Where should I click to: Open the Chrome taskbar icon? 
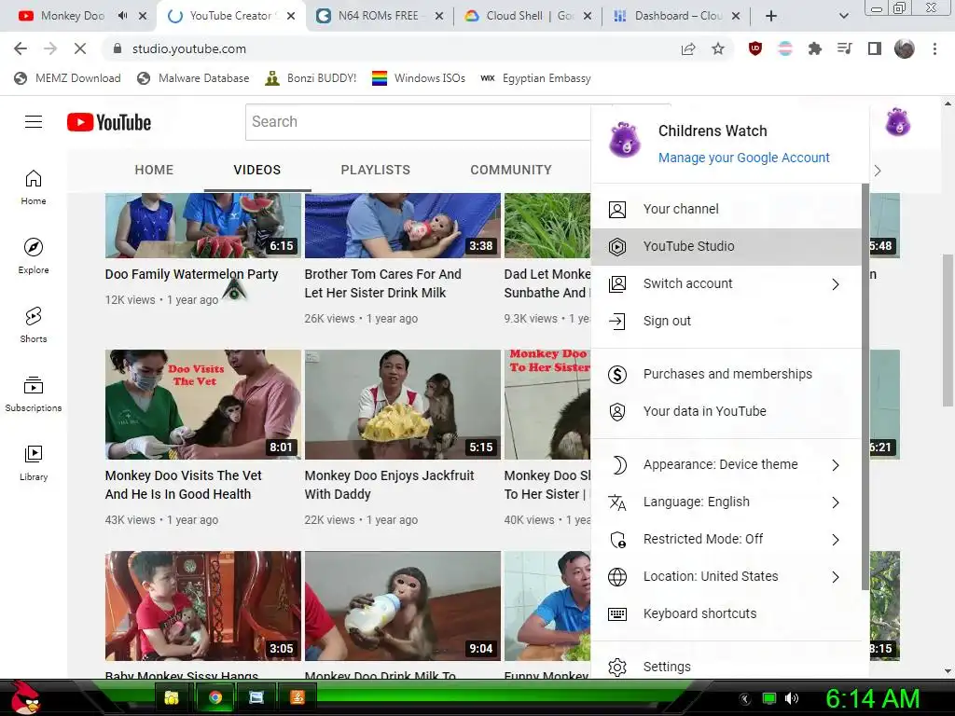click(215, 697)
